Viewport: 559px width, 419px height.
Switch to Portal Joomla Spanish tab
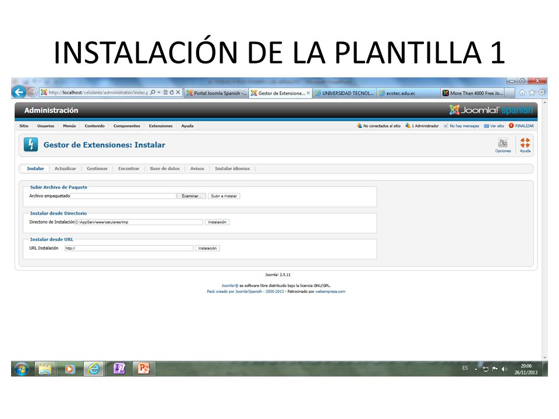[217, 93]
